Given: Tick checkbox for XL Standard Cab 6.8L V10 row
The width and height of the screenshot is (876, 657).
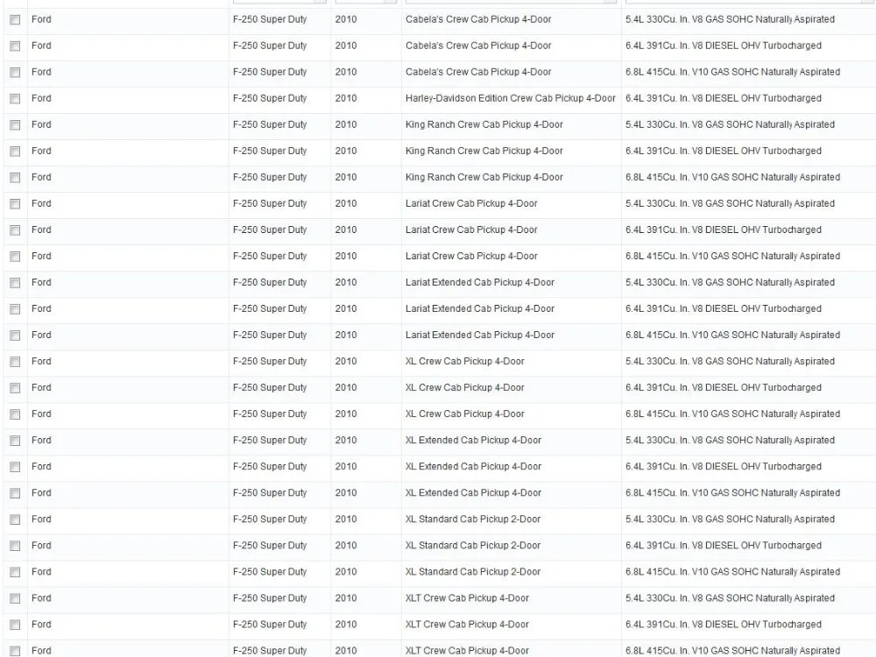Looking at the screenshot, I should pyautogui.click(x=15, y=572).
